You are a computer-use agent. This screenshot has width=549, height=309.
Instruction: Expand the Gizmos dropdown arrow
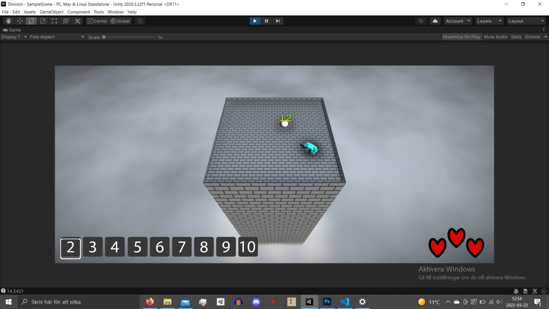pos(545,37)
